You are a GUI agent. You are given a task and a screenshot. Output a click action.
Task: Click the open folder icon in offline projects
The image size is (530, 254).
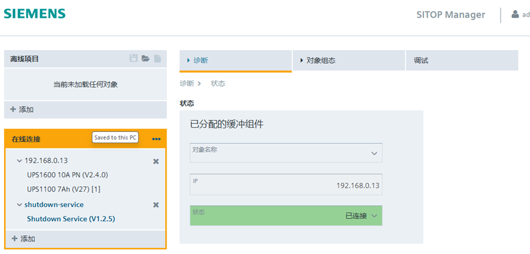coord(145,59)
